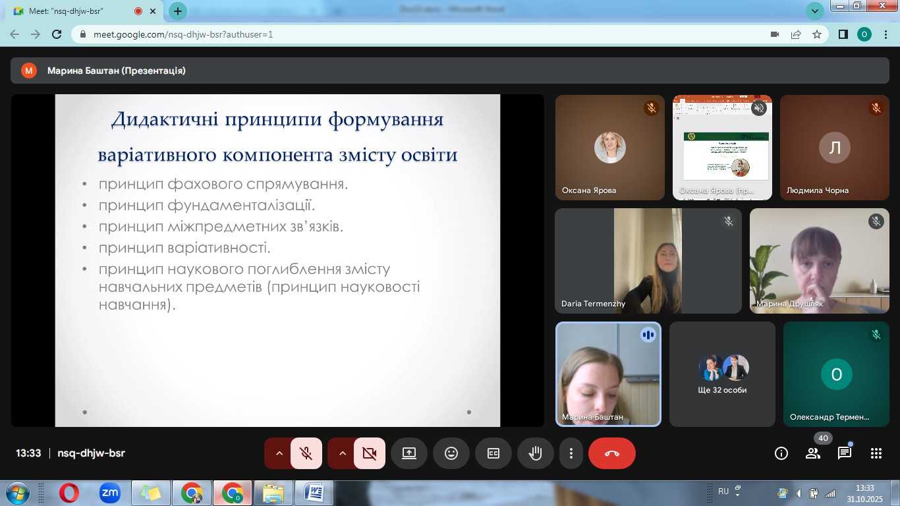
Task: Expand audio settings arrow beside microphone
Action: click(x=279, y=453)
